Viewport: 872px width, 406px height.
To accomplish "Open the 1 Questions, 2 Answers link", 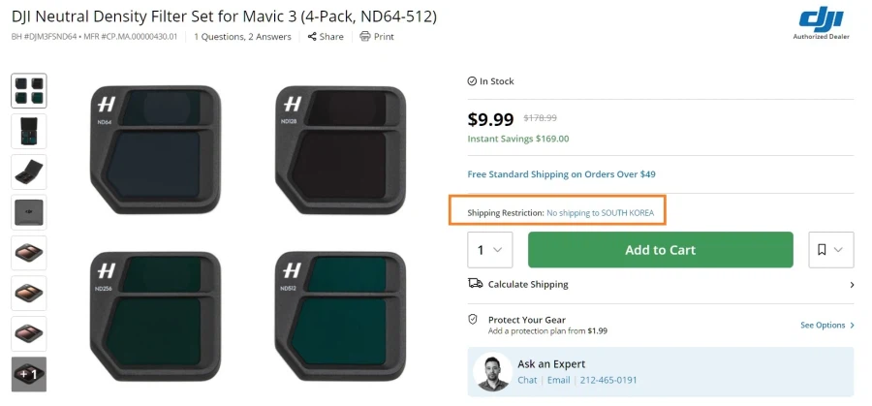I will [242, 37].
